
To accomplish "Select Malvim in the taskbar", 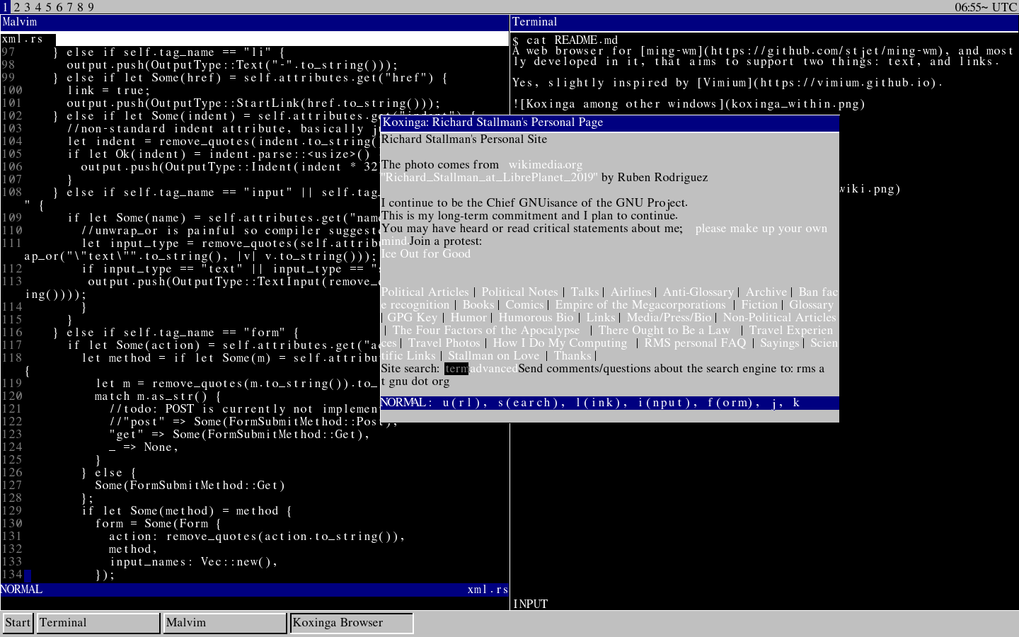I will click(x=224, y=623).
